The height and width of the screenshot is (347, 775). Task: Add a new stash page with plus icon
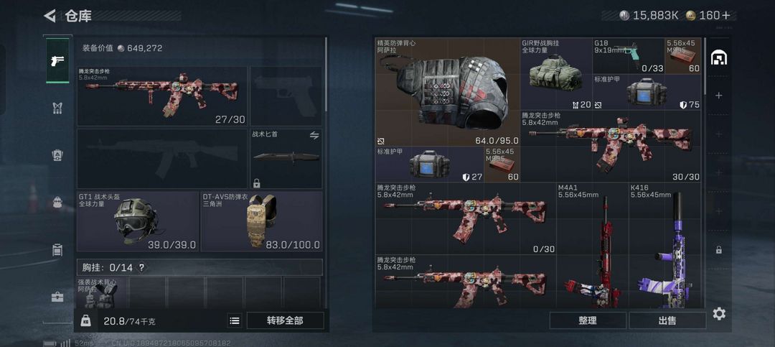[718, 96]
